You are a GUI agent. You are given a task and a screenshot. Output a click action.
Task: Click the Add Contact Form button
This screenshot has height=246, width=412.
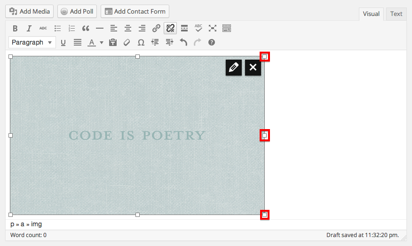(135, 11)
